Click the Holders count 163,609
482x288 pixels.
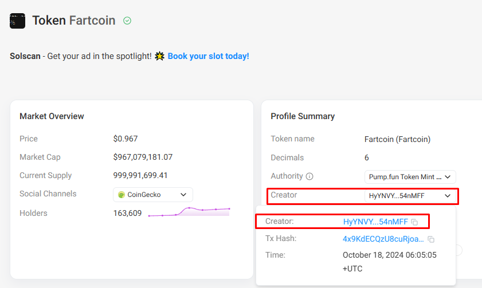pyautogui.click(x=127, y=213)
